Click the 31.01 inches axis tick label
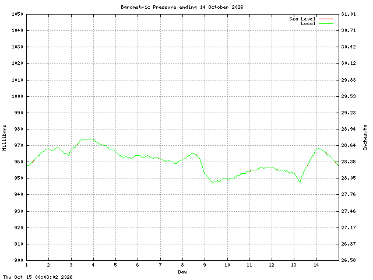This screenshot has height=280, width=373. click(x=349, y=14)
